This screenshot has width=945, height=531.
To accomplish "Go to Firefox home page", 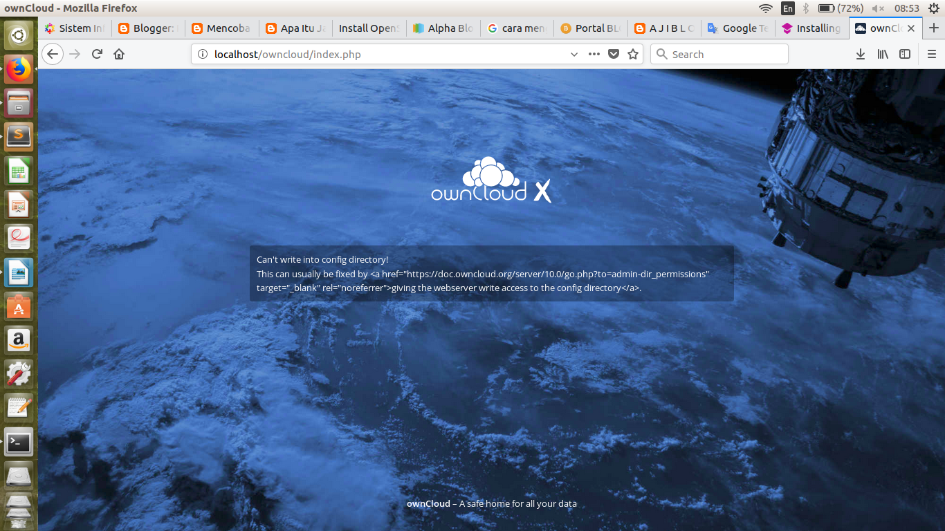I will point(119,54).
